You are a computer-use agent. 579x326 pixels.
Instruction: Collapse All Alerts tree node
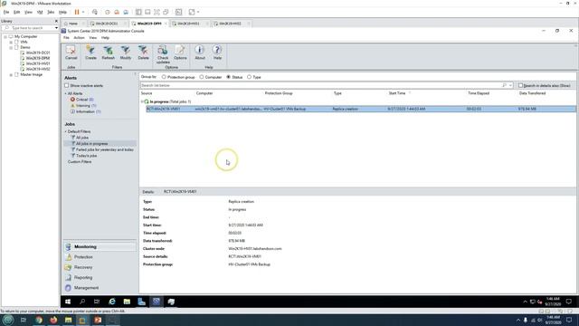[66, 93]
